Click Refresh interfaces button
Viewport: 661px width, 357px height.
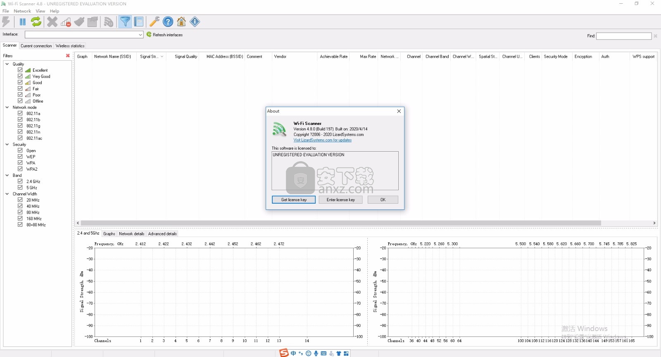point(164,35)
